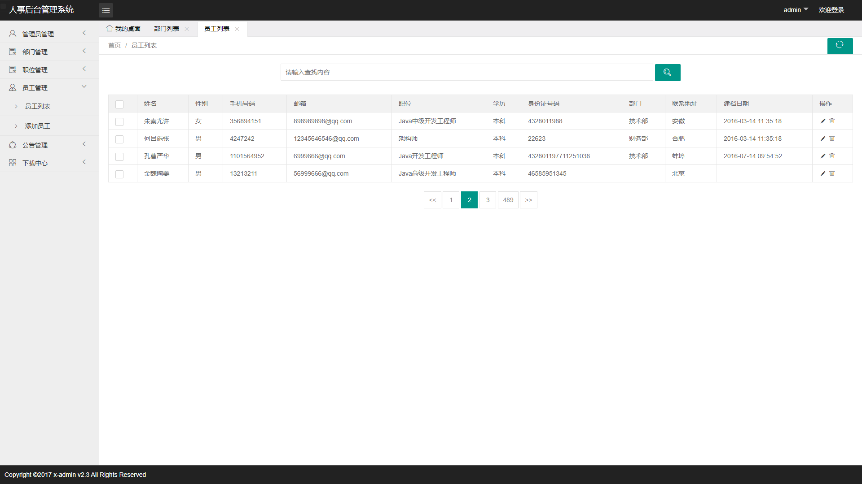The width and height of the screenshot is (862, 484).
Task: Close the 部门列表 tab
Action: [x=187, y=29]
